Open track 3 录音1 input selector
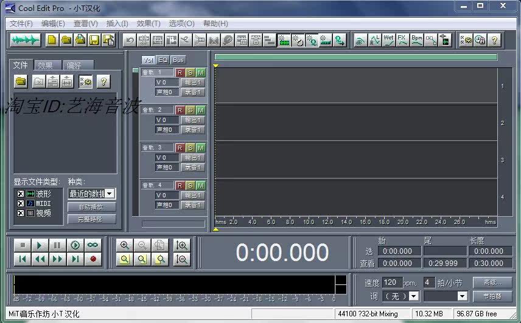The image size is (521, 323). (193, 168)
